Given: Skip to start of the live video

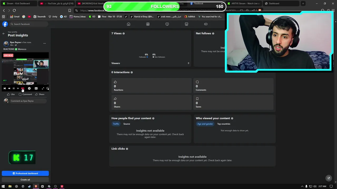Looking at the screenshot, I should [x=4, y=88].
